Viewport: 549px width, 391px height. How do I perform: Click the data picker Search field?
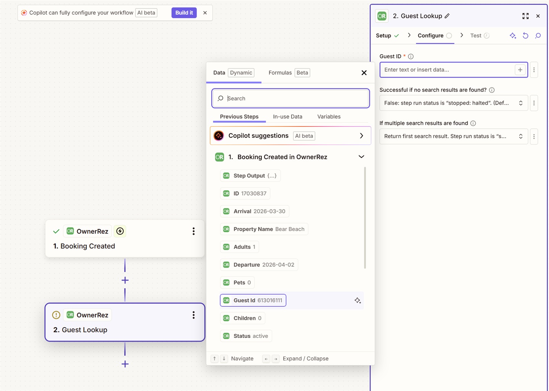[x=294, y=99]
